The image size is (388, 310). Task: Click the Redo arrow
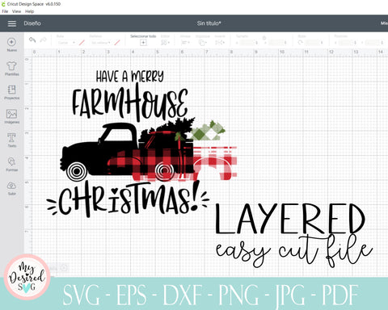coord(43,40)
